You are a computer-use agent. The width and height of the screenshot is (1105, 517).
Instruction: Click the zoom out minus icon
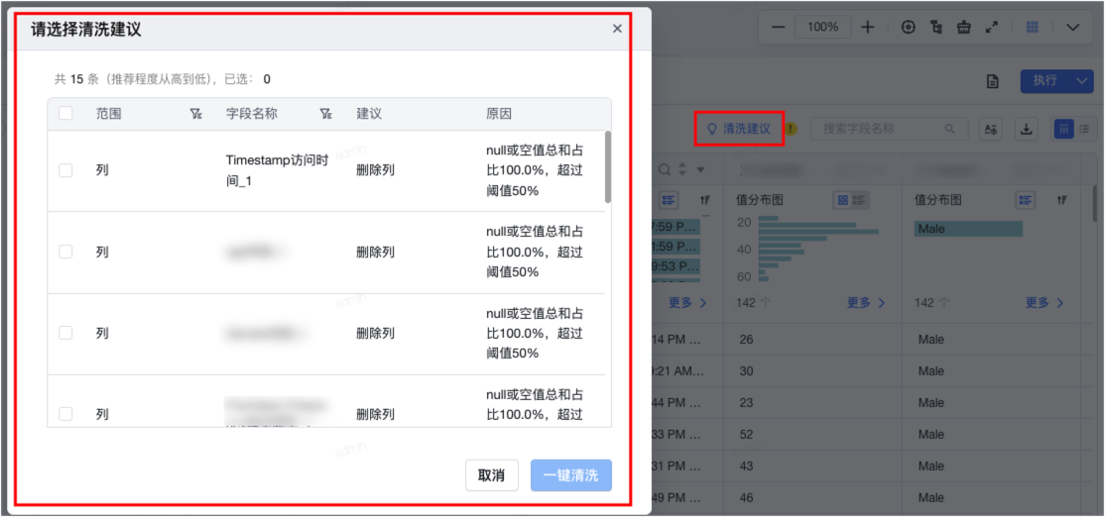[778, 28]
